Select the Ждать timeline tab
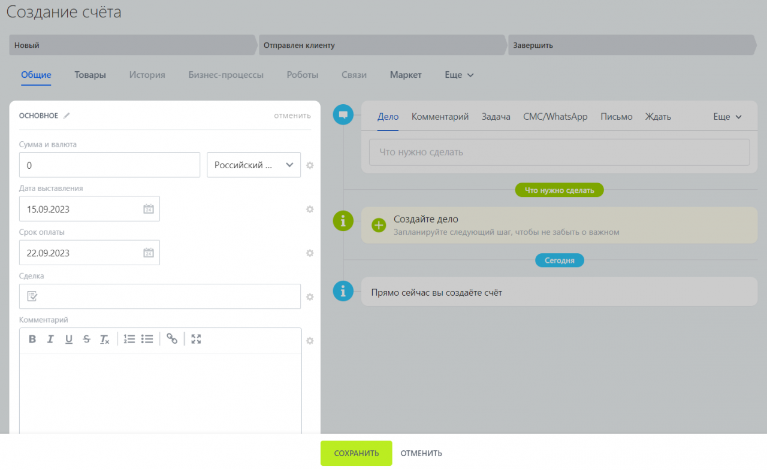This screenshot has height=470, width=767. 658,117
